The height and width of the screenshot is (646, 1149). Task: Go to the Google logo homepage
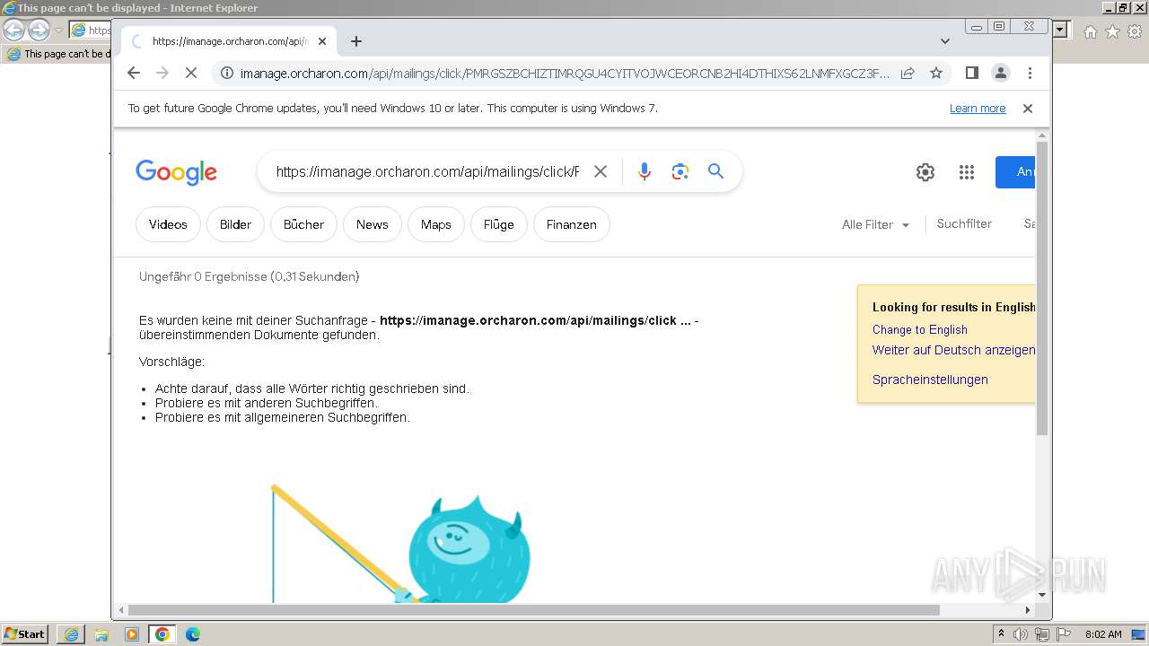(x=177, y=171)
